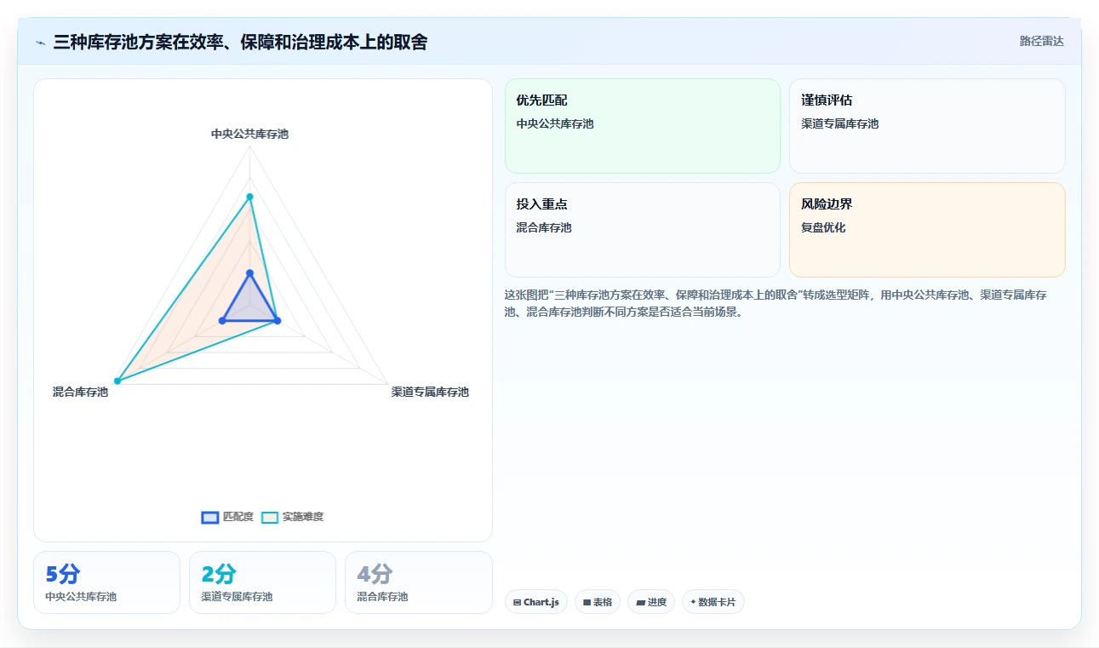The width and height of the screenshot is (1099, 648).
Task: Click radar axis label 中央公共库存池
Action: (x=250, y=134)
